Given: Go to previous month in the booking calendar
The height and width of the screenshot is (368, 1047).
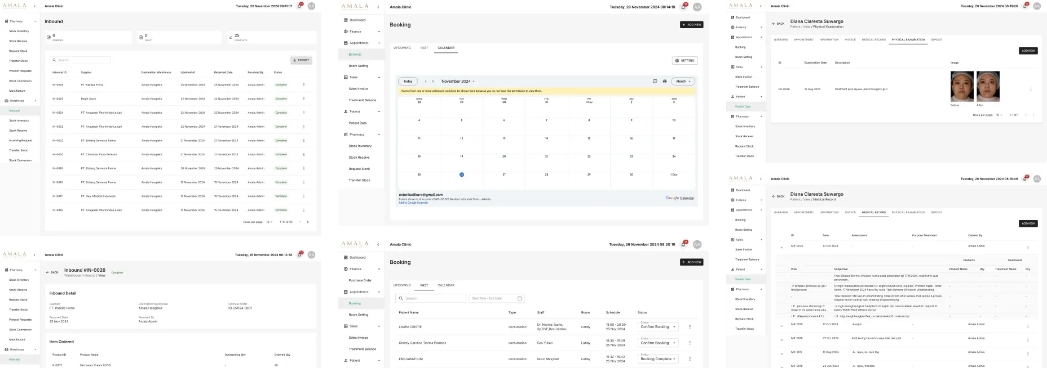Looking at the screenshot, I should coord(426,81).
